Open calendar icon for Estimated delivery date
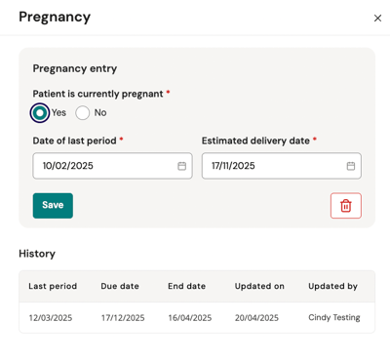 351,166
